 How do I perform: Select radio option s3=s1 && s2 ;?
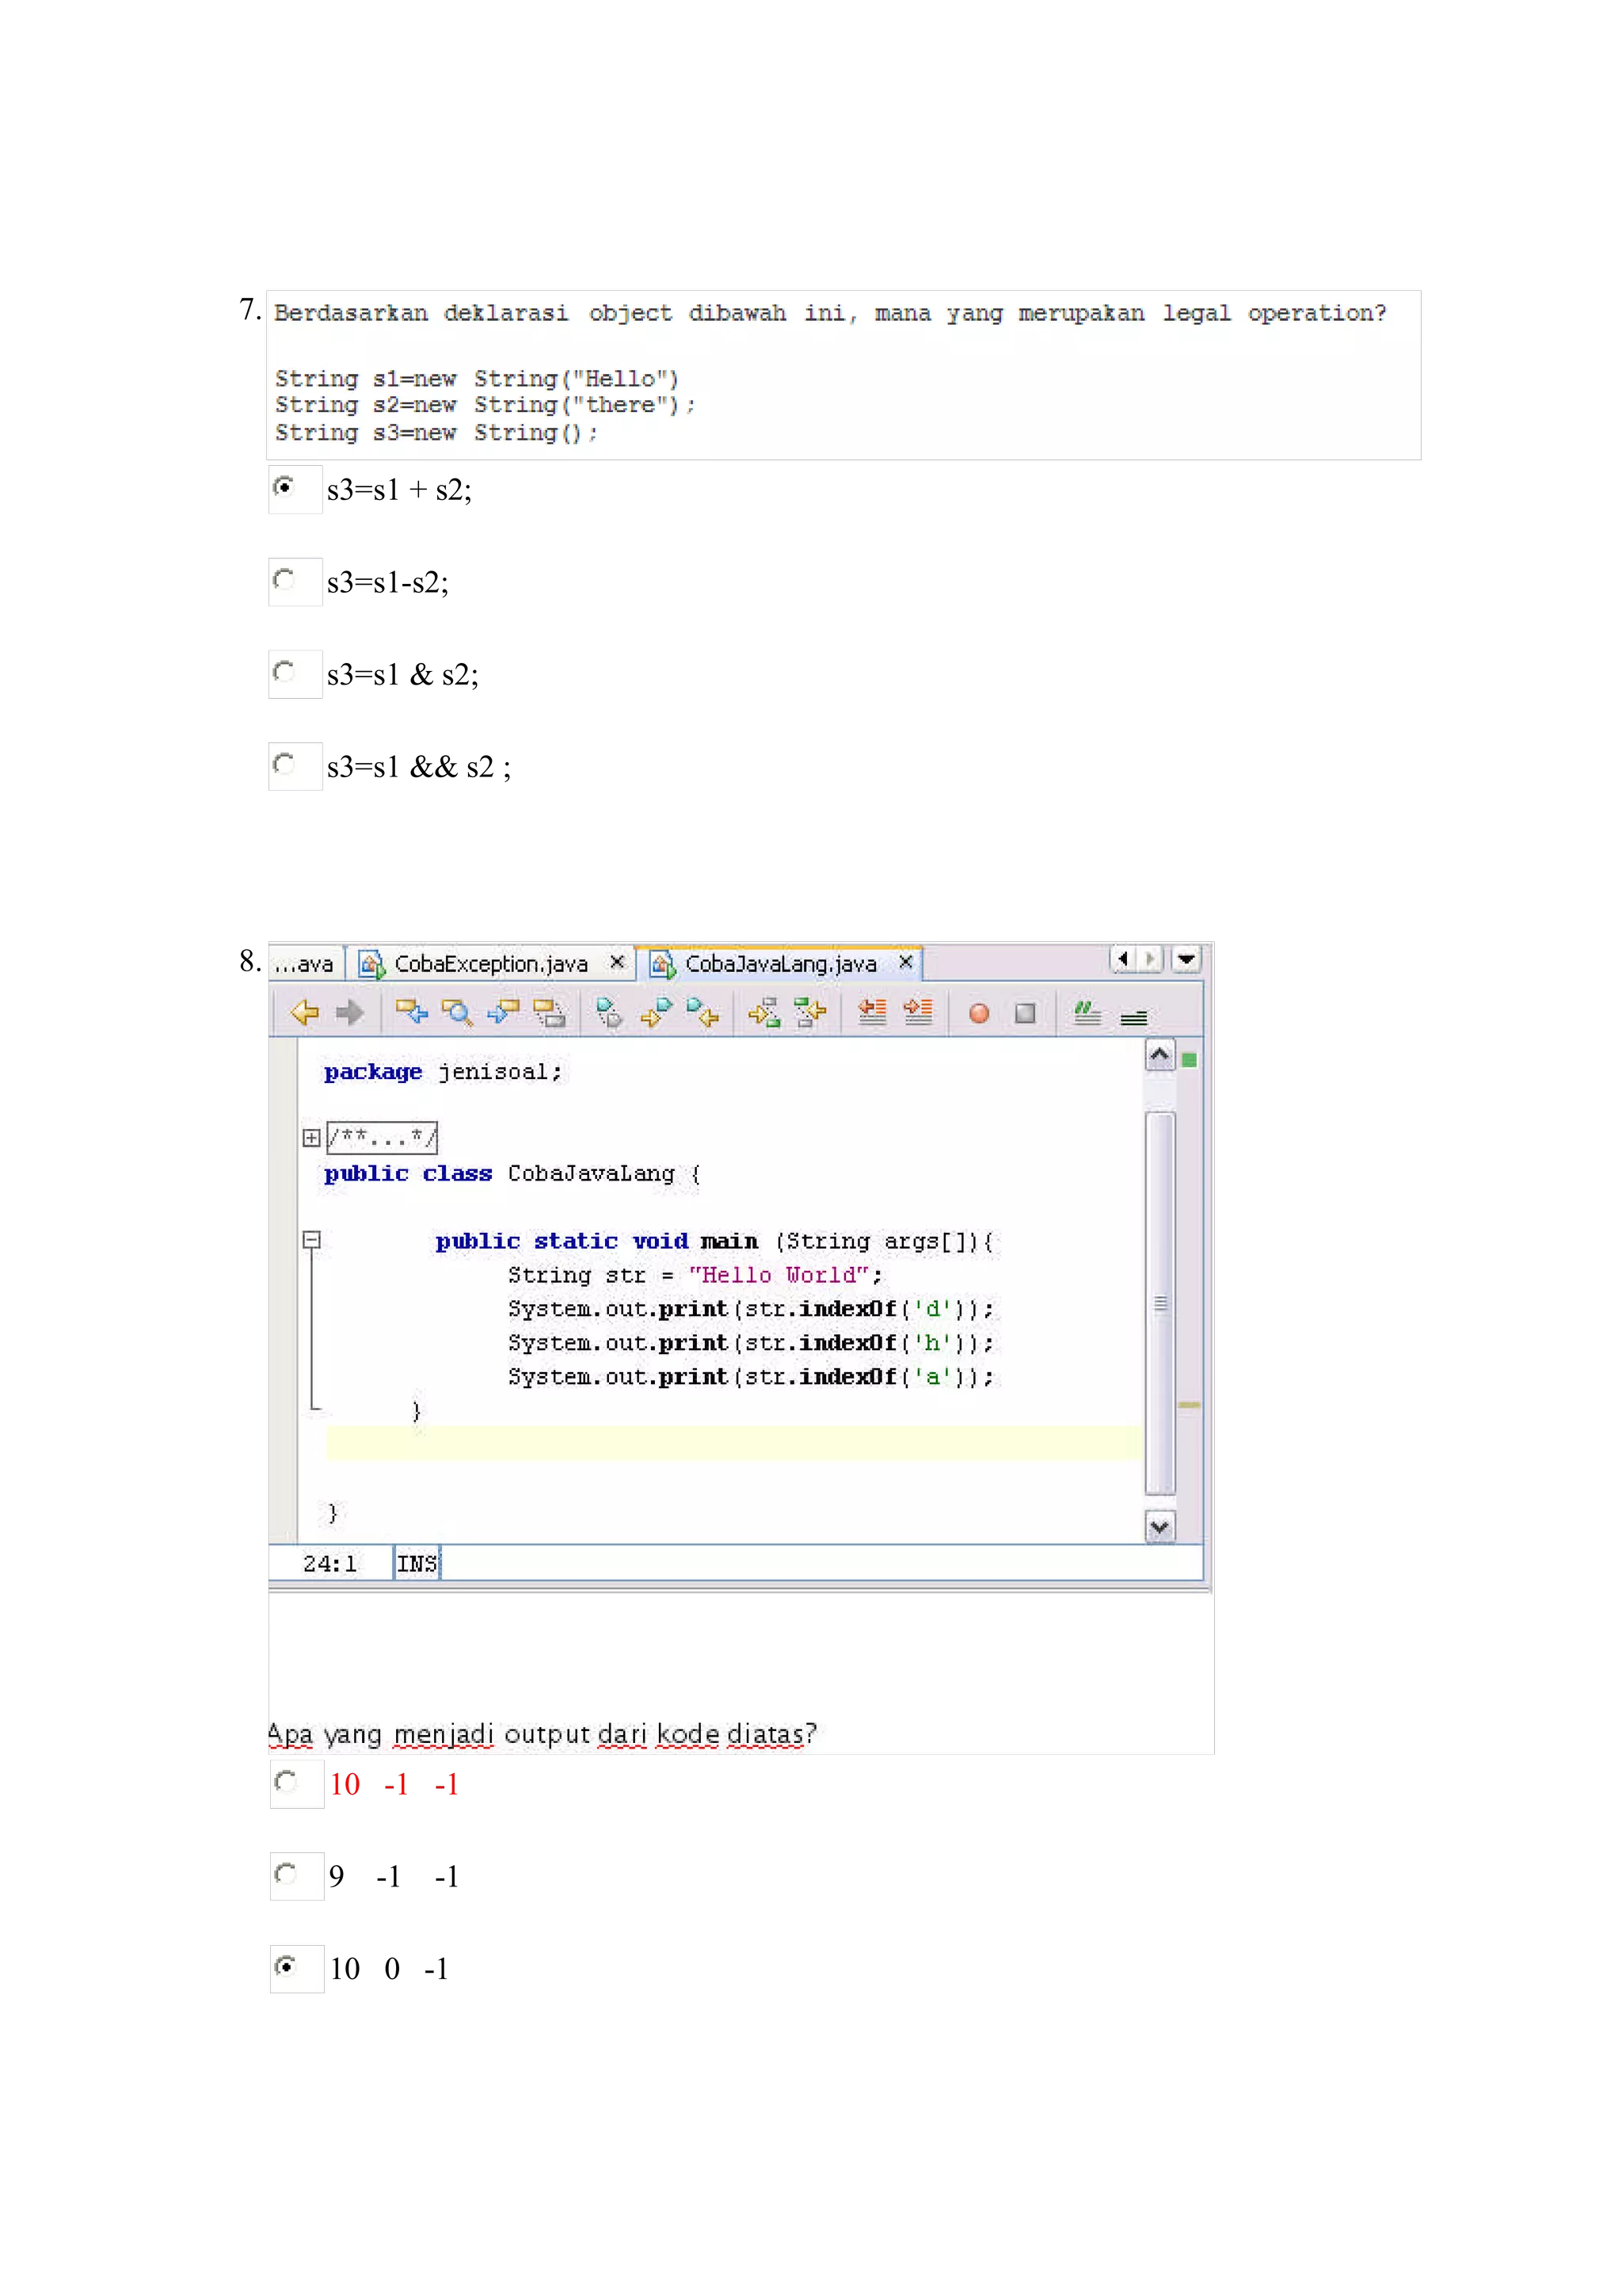point(284,764)
